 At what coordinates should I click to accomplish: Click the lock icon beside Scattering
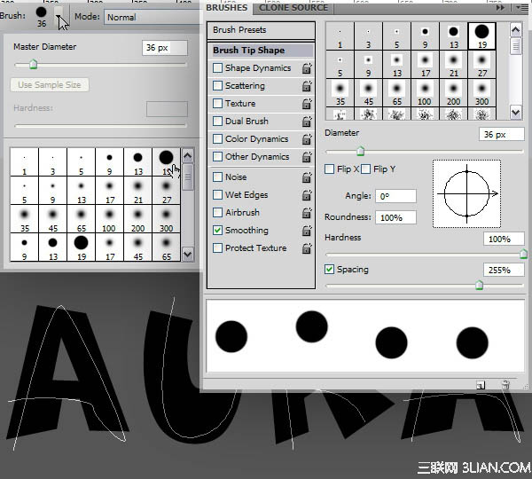pyautogui.click(x=307, y=86)
